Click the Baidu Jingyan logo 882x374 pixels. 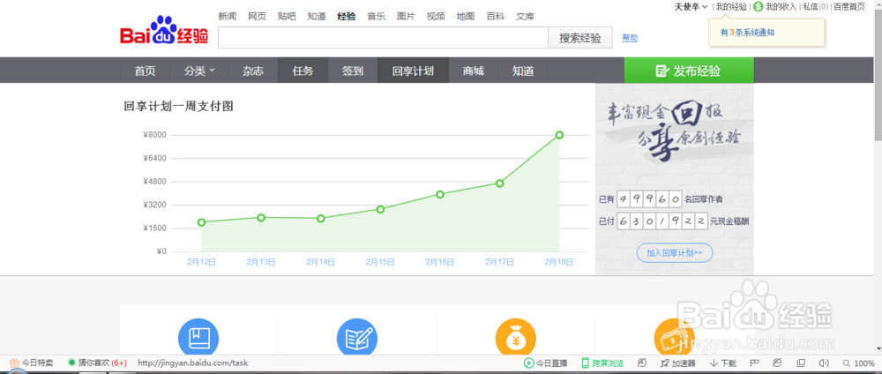pyautogui.click(x=164, y=32)
